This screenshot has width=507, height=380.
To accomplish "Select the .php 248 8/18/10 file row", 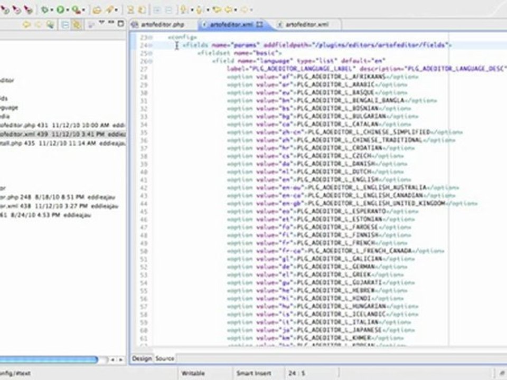I will pos(58,197).
